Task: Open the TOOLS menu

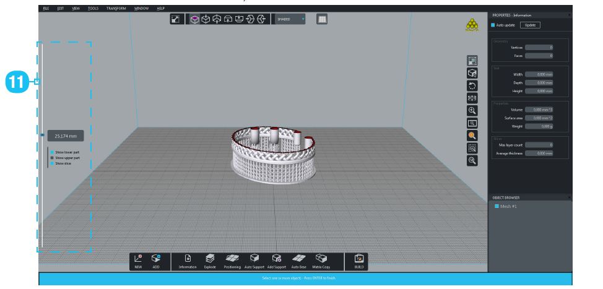Action: pyautogui.click(x=93, y=8)
